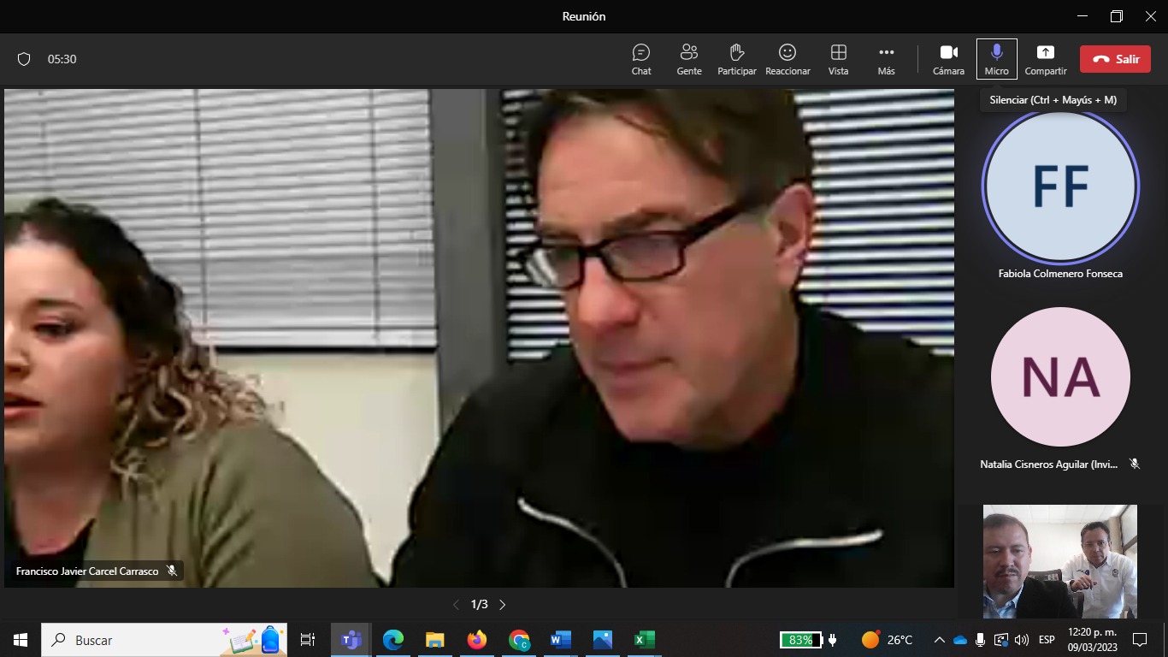Open the Windows notification center

[1140, 640]
